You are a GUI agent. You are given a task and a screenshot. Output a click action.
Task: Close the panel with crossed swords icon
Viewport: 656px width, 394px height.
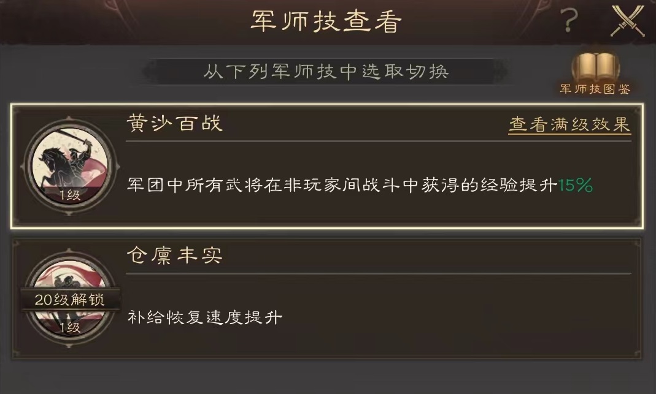627,21
